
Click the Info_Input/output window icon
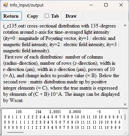coord(6,5)
